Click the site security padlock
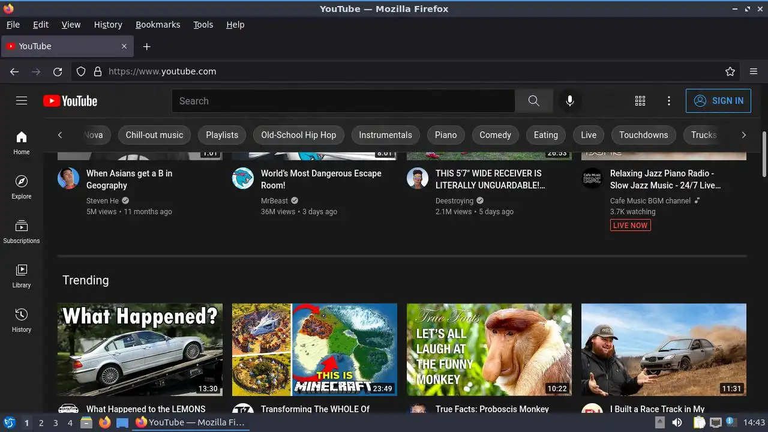 tap(98, 71)
